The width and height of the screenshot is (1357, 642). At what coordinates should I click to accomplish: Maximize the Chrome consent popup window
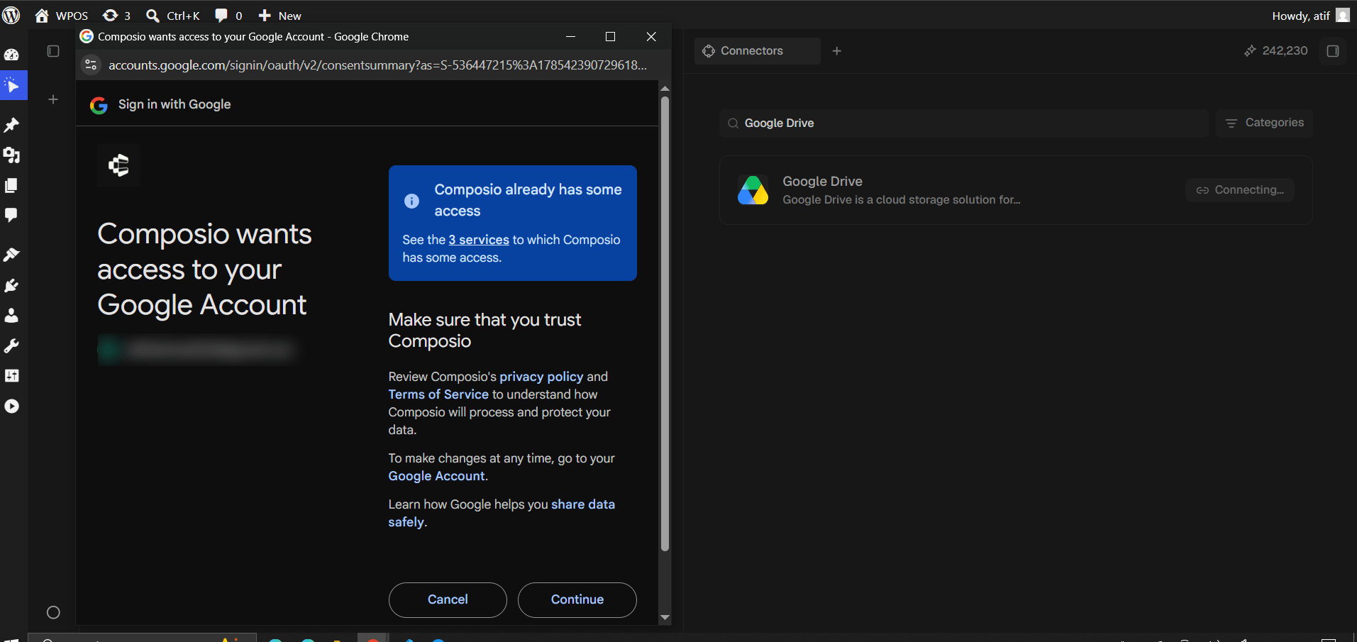[610, 37]
